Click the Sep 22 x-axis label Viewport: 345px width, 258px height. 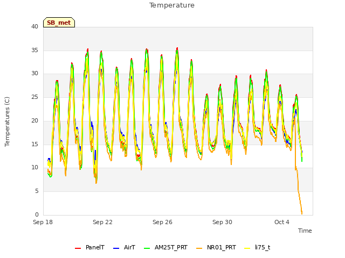(102, 222)
